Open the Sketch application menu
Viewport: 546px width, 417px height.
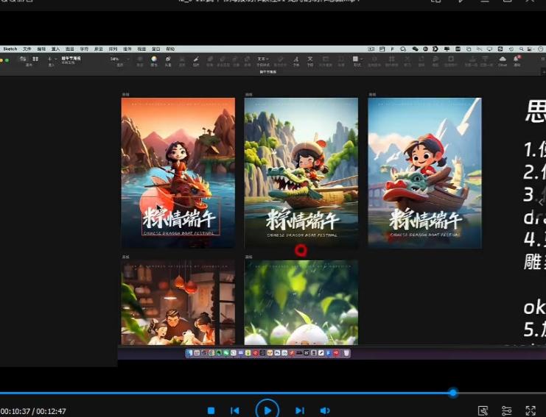(x=10, y=49)
